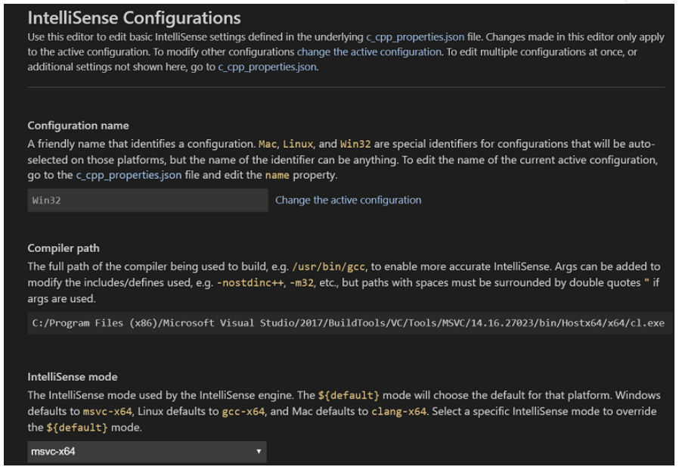Click "Change the active configuration" beside Win32 field
This screenshot has height=470, width=679.
pos(348,200)
